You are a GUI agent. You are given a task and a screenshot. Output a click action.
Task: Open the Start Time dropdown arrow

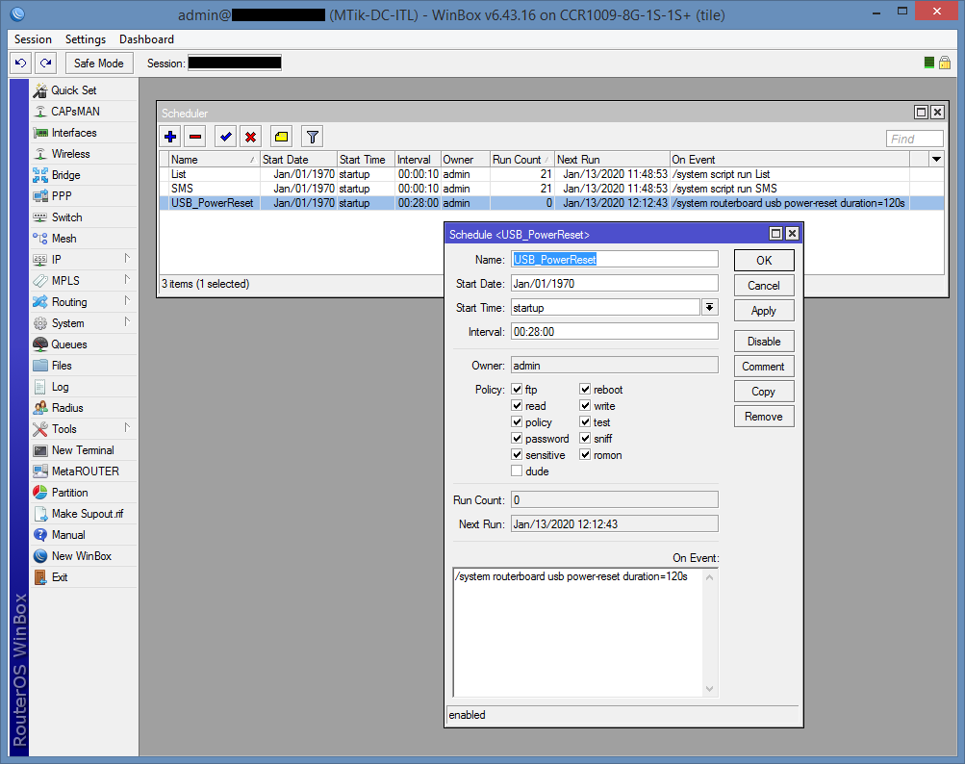(x=710, y=307)
